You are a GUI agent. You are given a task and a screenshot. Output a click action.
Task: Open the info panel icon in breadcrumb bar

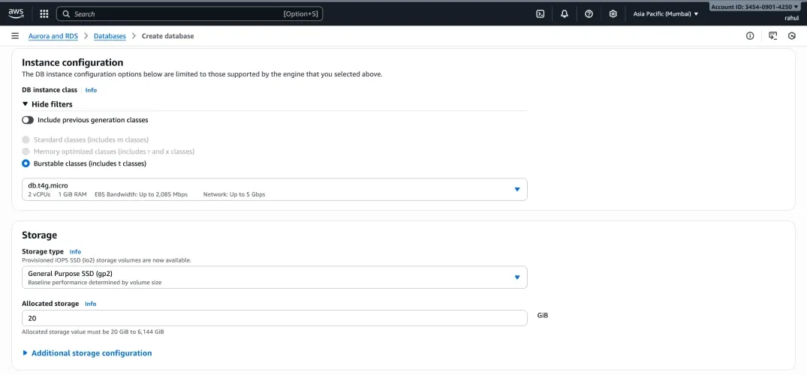749,36
